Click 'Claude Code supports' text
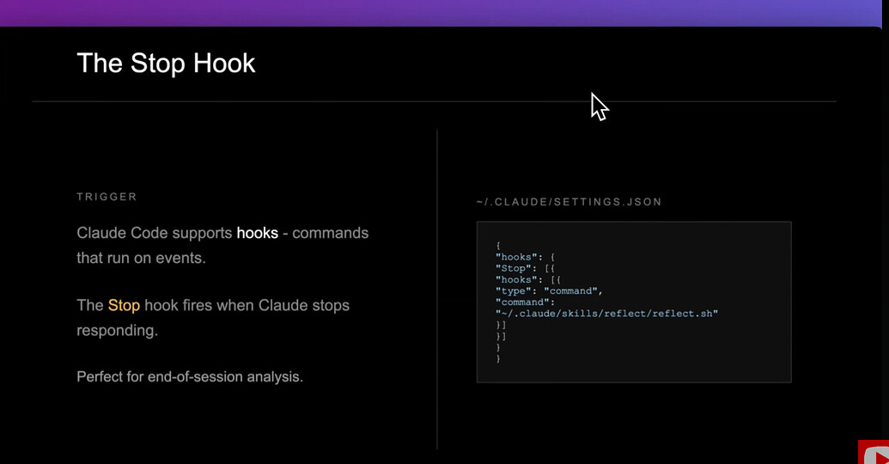Screen dimensions: 889x464 pos(155,233)
